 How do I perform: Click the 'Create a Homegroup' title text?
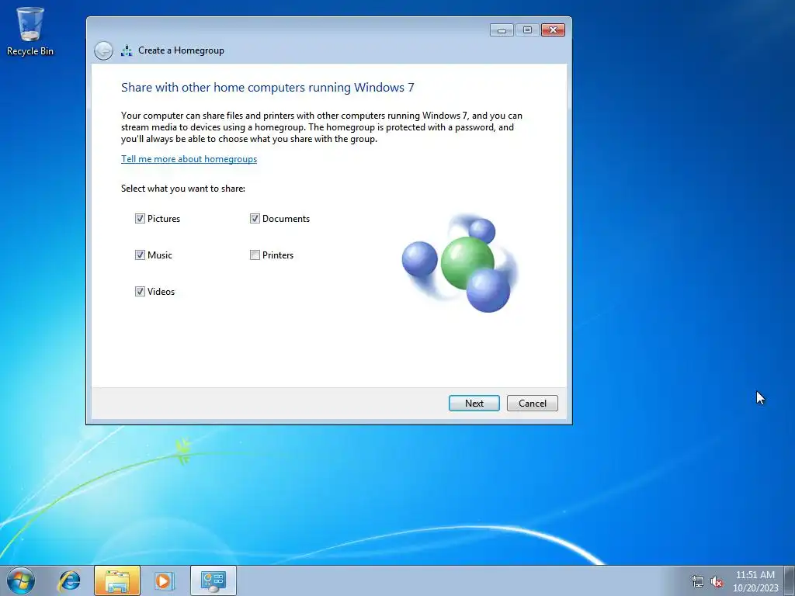click(x=181, y=50)
